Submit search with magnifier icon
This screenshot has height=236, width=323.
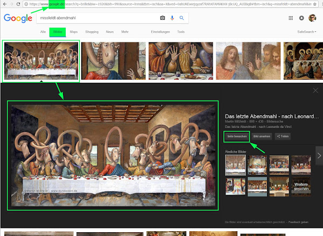coord(181,18)
